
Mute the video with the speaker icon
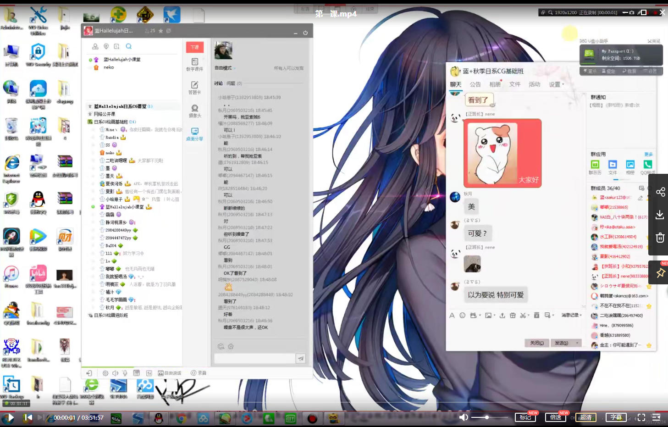(x=464, y=417)
